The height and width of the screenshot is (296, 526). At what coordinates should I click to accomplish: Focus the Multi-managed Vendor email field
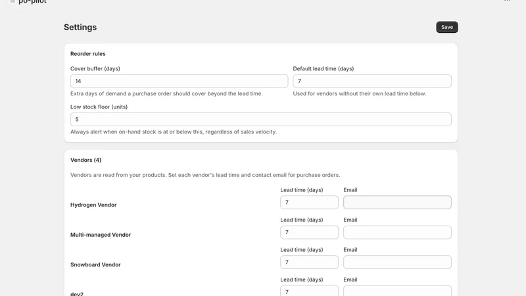tap(397, 232)
